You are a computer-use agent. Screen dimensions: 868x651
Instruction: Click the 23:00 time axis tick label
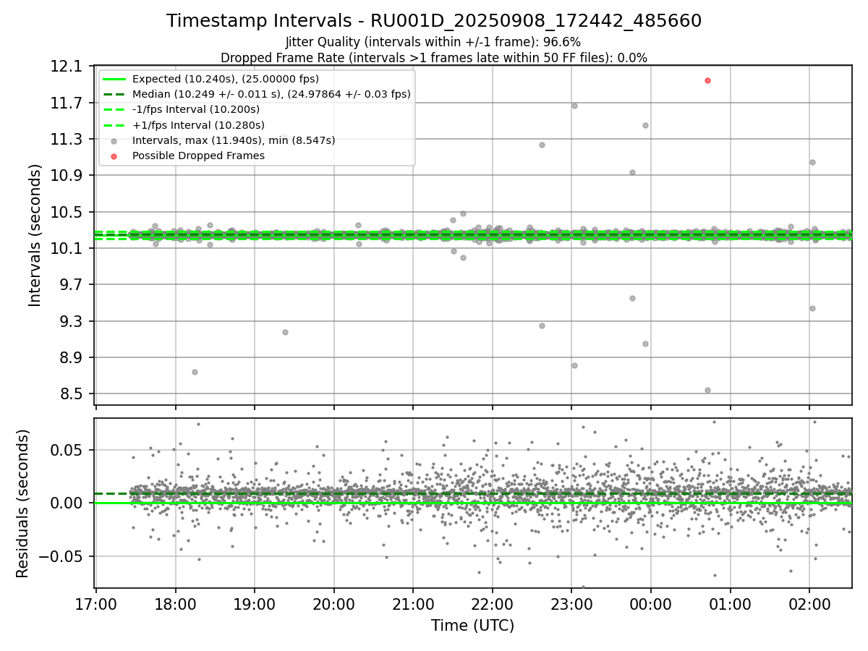[x=571, y=603]
